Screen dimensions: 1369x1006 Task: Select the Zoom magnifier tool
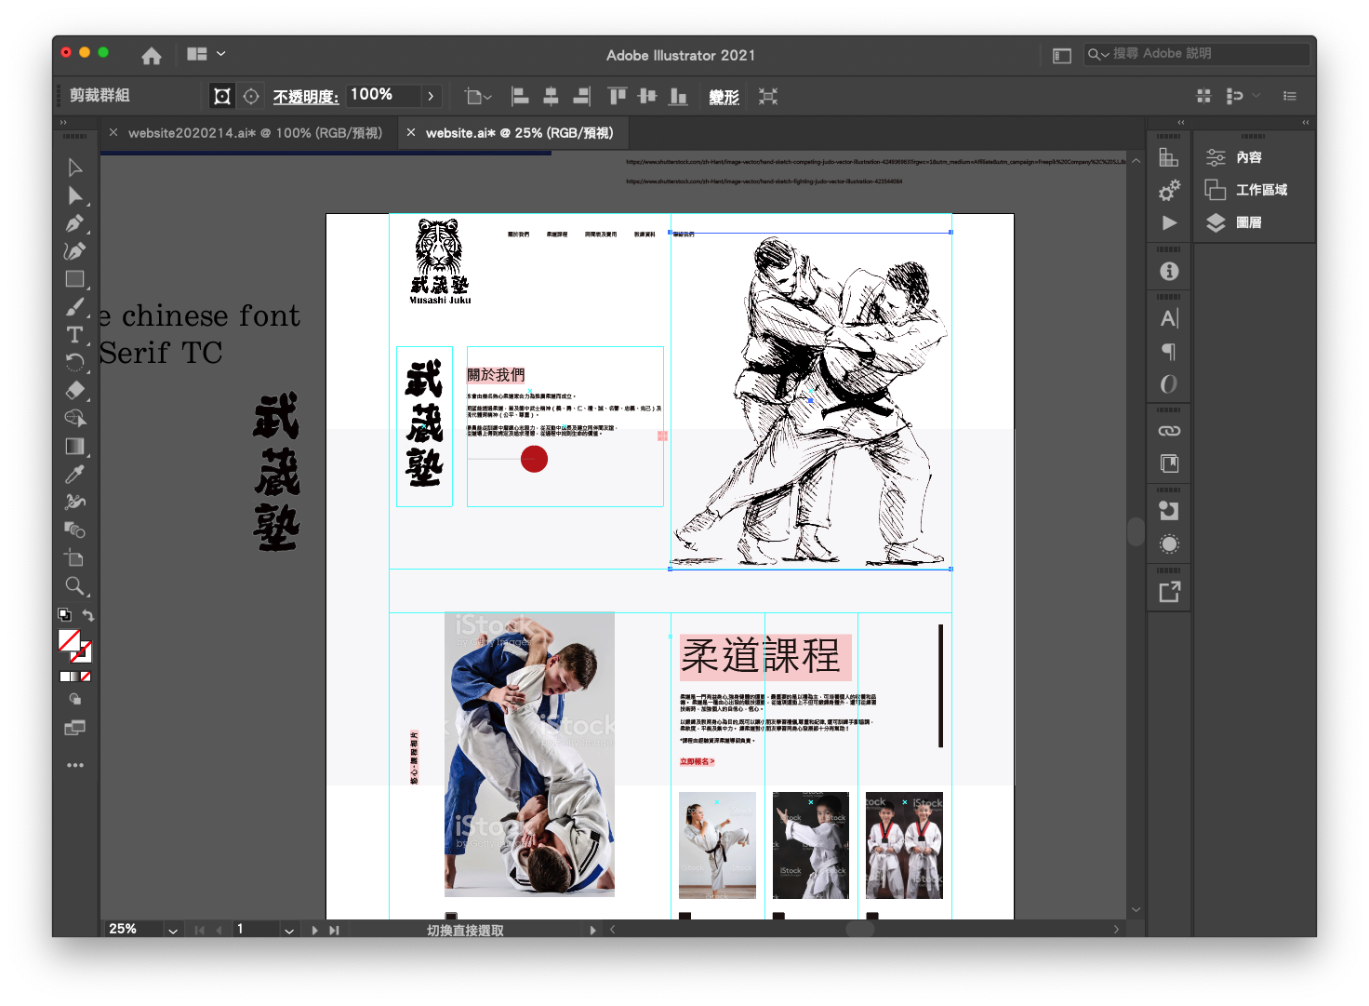[x=75, y=585]
